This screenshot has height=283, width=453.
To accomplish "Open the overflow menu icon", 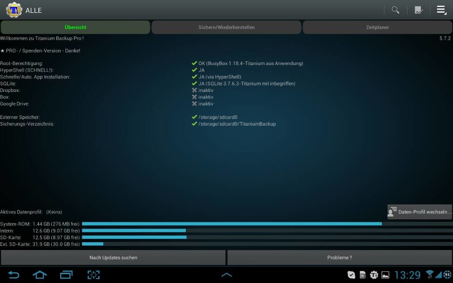I will click(441, 10).
